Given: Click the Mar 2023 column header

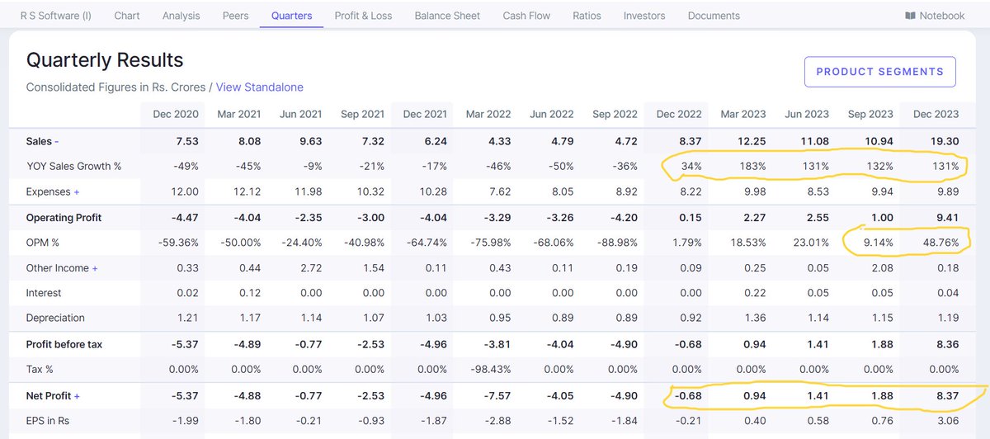Looking at the screenshot, I should point(743,115).
